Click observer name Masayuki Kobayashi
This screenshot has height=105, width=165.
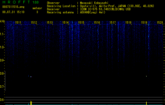(94, 3)
